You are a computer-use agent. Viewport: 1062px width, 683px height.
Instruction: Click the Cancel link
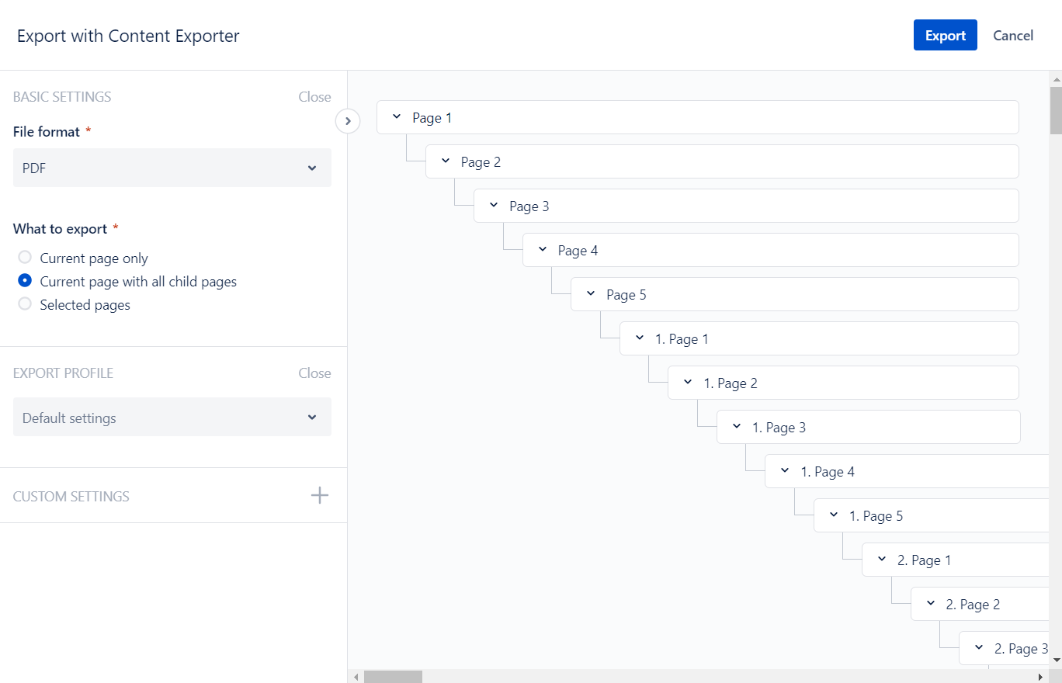1013,36
